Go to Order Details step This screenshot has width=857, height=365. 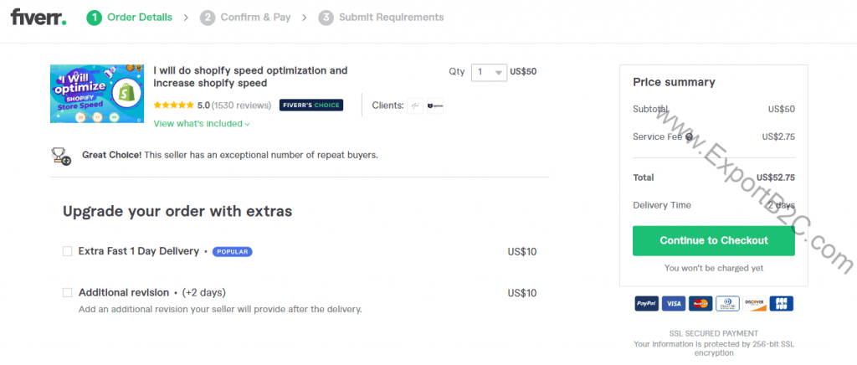[x=131, y=17]
